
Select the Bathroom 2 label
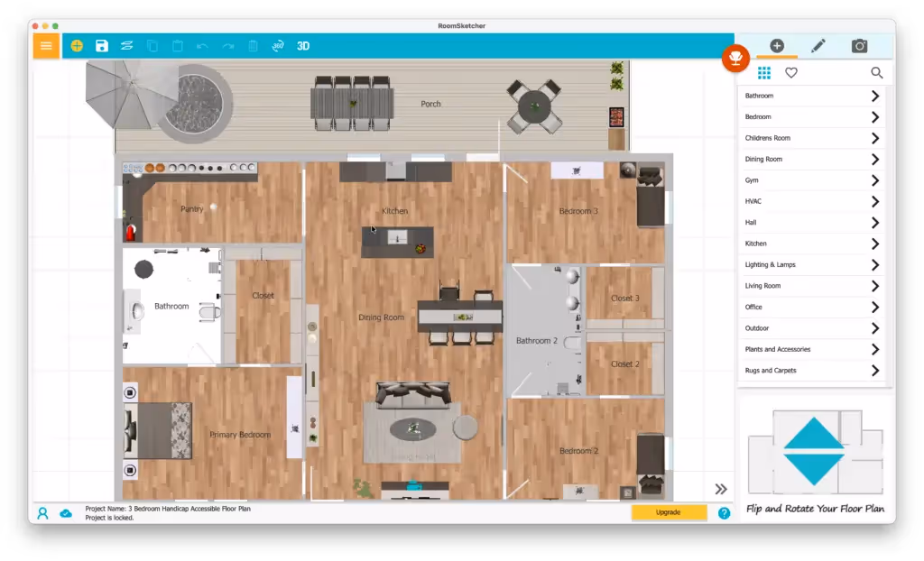click(537, 341)
